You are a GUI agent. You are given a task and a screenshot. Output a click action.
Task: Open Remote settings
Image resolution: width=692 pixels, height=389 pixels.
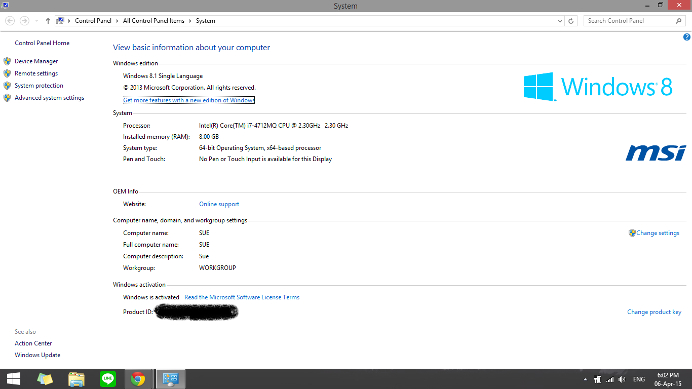tap(36, 73)
